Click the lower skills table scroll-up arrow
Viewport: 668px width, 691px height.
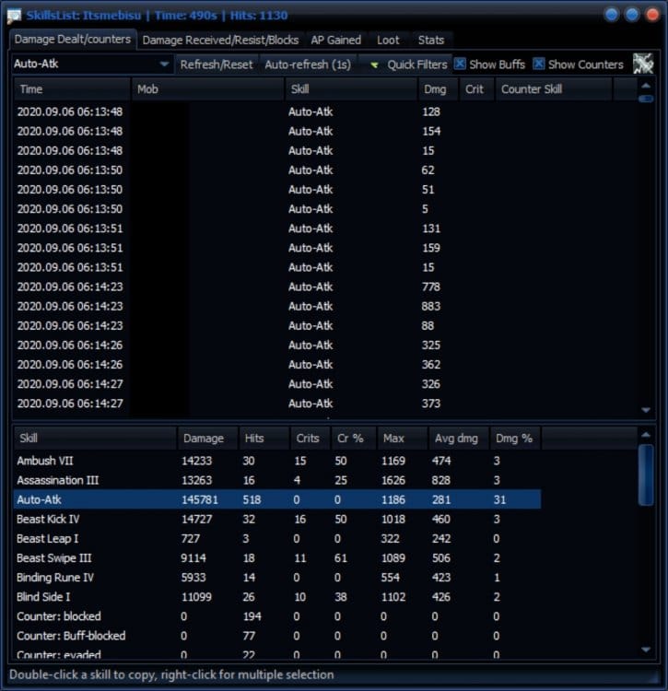click(x=646, y=437)
